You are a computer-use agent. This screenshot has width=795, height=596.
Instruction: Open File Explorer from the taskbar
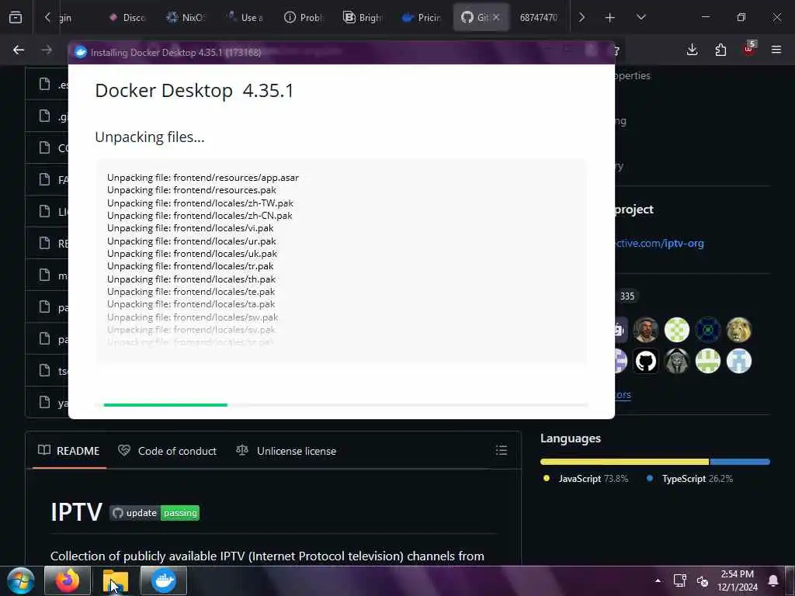pos(116,580)
